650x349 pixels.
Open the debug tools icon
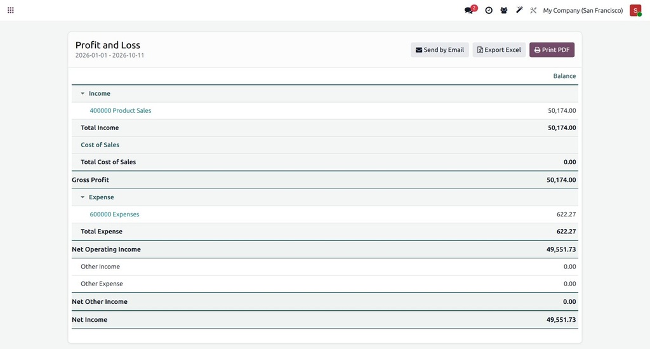(533, 10)
